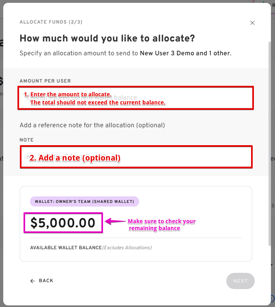The image size is (275, 307).
Task: Select the Owner's Team shared wallet badge
Action: pyautogui.click(x=84, y=201)
